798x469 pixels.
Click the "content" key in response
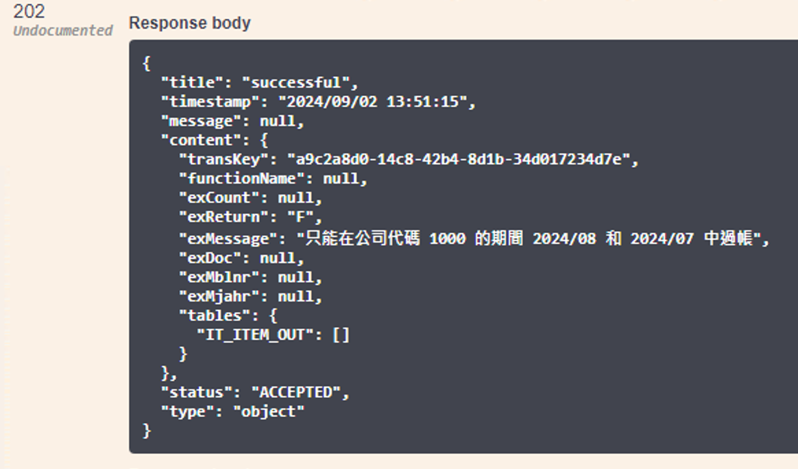[x=197, y=141]
